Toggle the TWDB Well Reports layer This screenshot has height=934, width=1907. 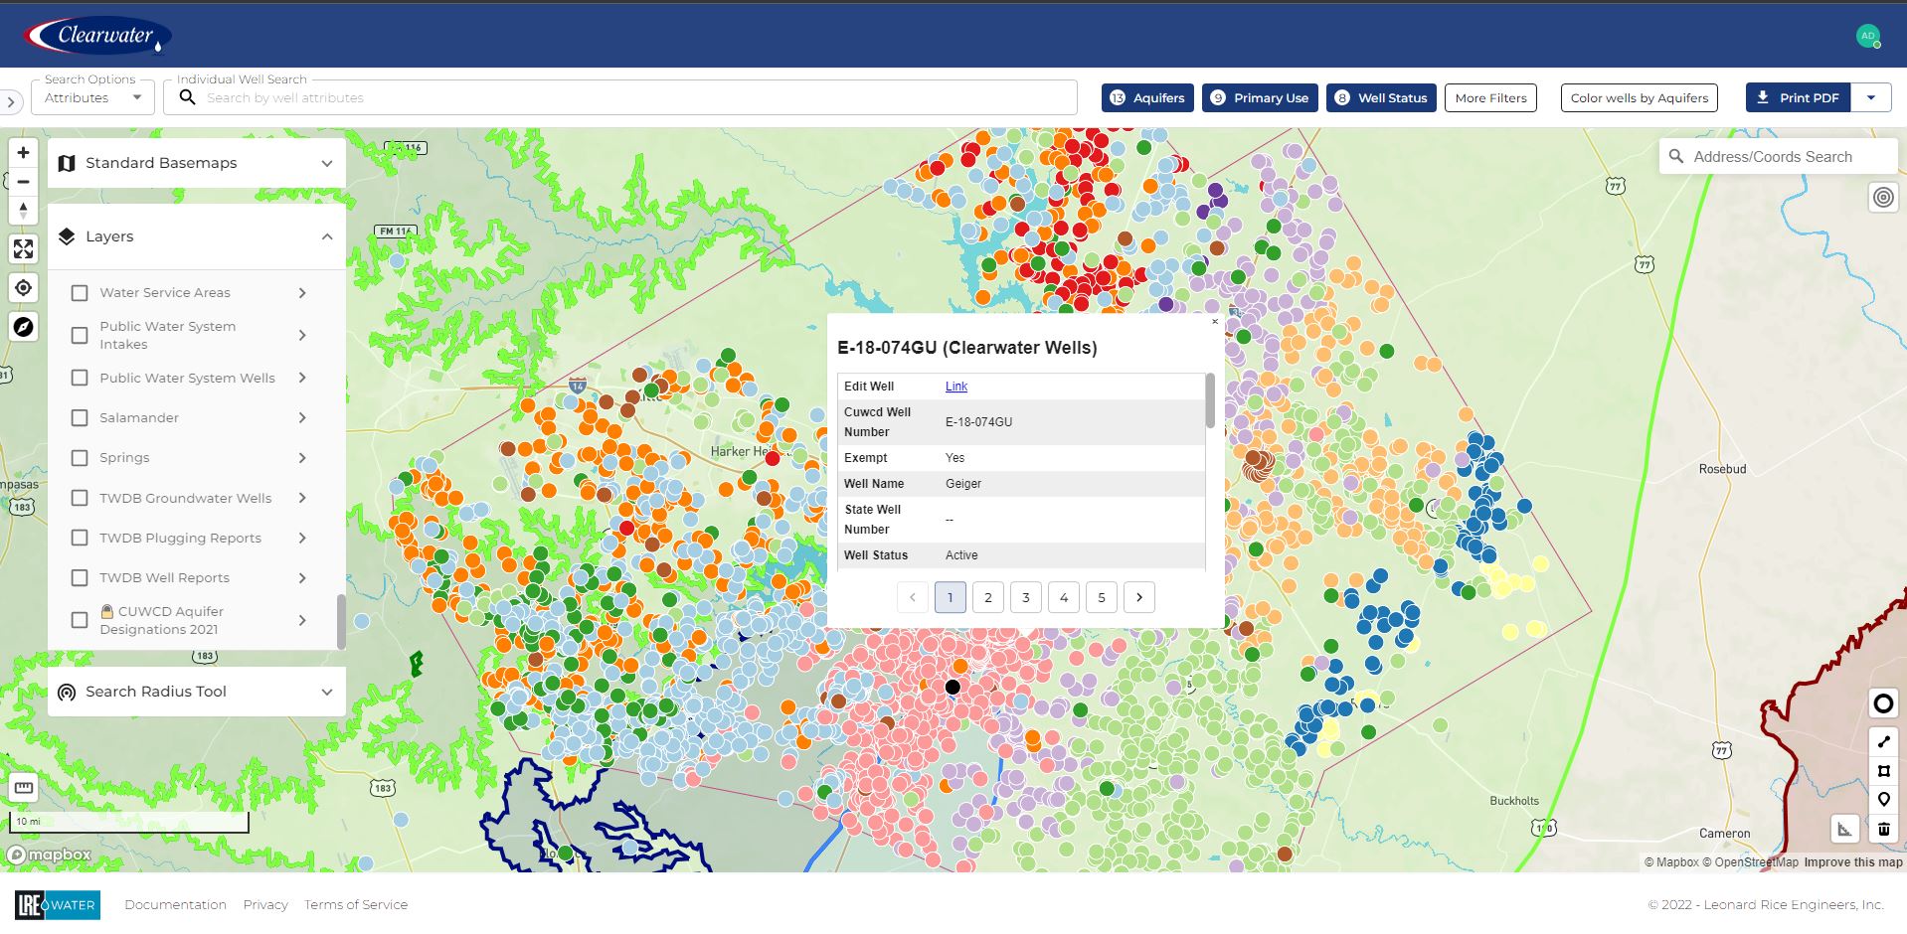tap(80, 578)
